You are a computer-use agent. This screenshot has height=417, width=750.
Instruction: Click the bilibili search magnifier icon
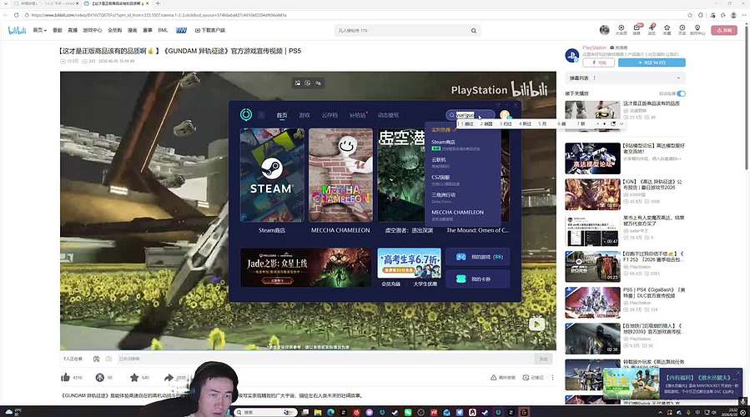[474, 31]
